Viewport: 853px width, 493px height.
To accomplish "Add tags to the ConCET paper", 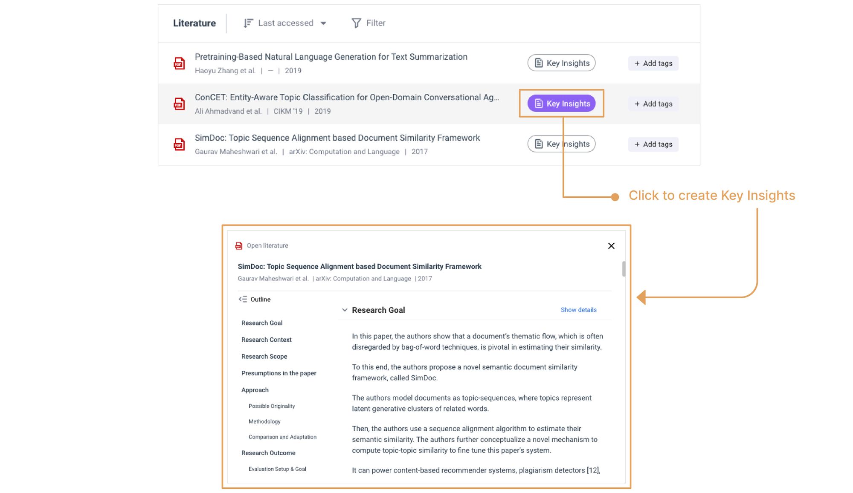I will (x=653, y=104).
